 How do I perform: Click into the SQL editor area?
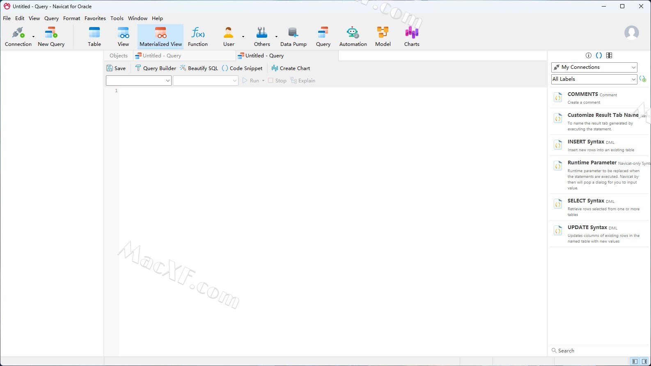pos(332,221)
